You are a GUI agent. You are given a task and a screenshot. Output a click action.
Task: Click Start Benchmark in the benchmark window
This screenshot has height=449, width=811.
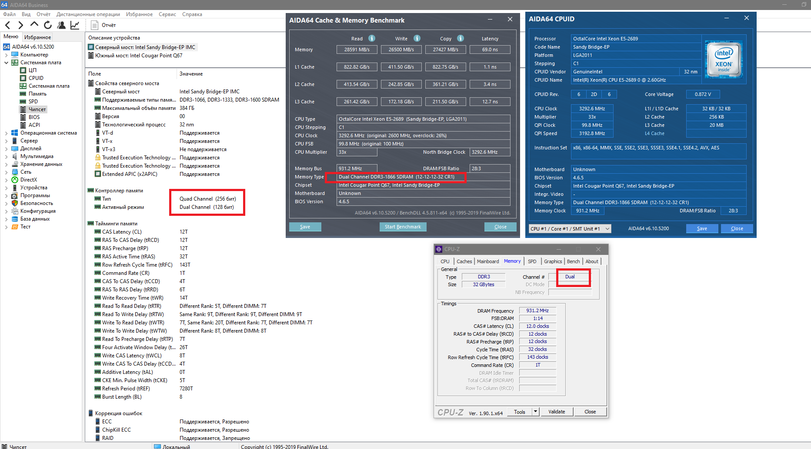tap(403, 227)
